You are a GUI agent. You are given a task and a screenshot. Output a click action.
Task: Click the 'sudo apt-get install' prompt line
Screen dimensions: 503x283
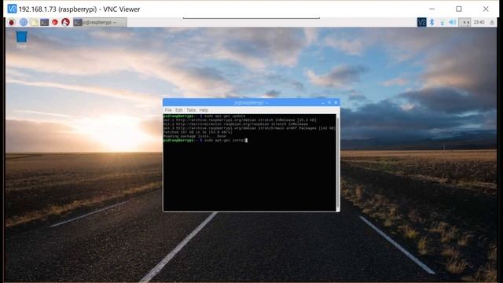click(205, 140)
